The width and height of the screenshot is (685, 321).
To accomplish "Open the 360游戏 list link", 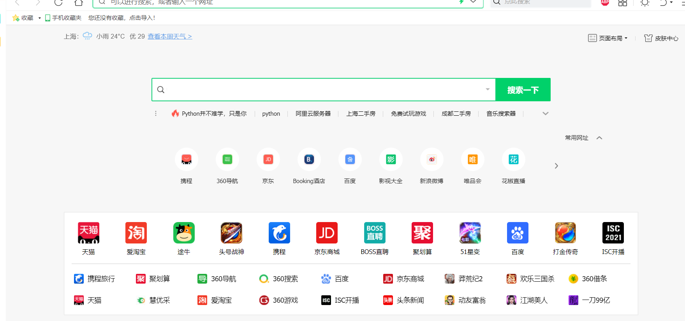I will click(279, 300).
